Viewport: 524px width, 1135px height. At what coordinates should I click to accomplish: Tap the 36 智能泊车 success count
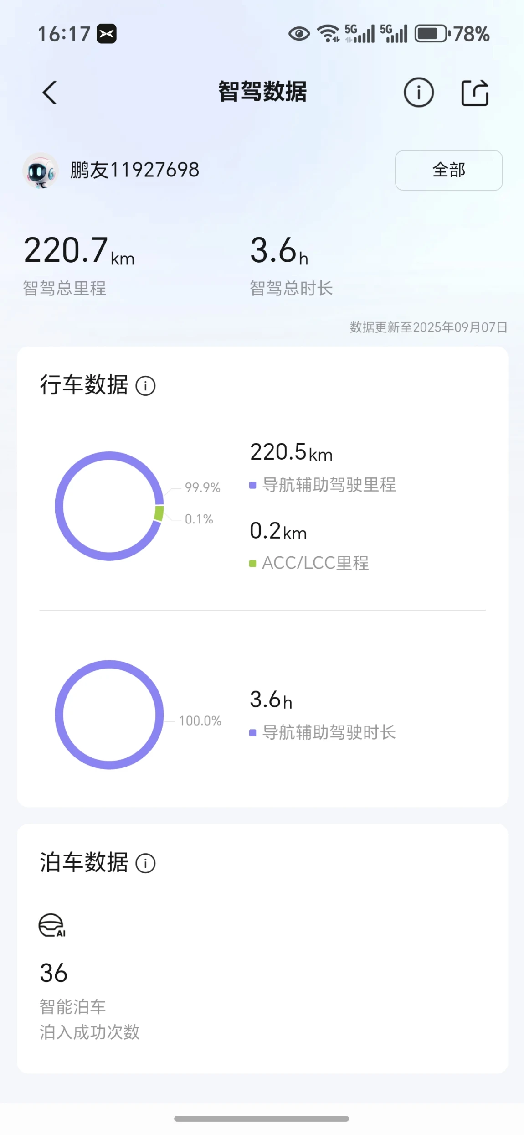54,973
